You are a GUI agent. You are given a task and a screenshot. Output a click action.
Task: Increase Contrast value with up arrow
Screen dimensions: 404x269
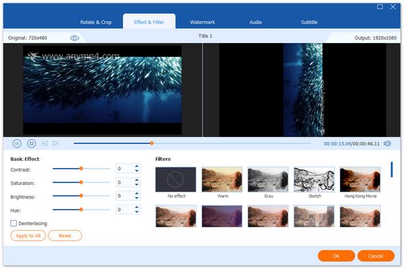coord(137,166)
